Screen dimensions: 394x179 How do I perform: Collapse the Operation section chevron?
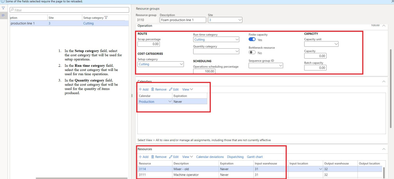[384, 26]
